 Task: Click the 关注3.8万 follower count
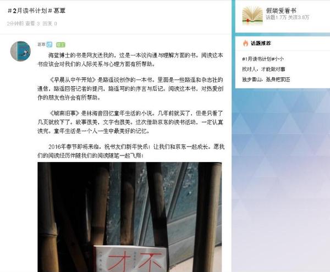click(299, 18)
